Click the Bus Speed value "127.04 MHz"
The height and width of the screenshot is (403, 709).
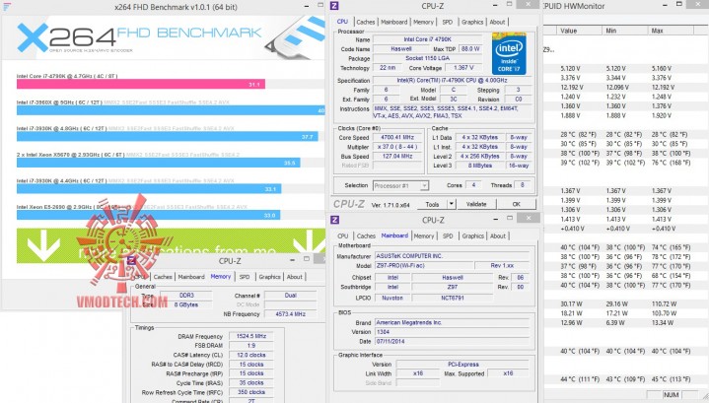pos(397,157)
